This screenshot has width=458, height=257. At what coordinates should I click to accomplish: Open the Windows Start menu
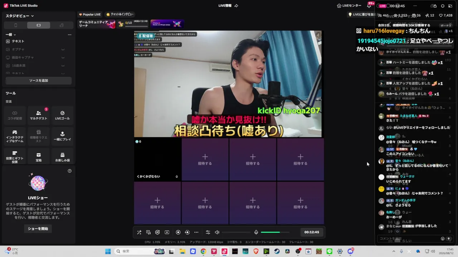pyautogui.click(x=108, y=251)
